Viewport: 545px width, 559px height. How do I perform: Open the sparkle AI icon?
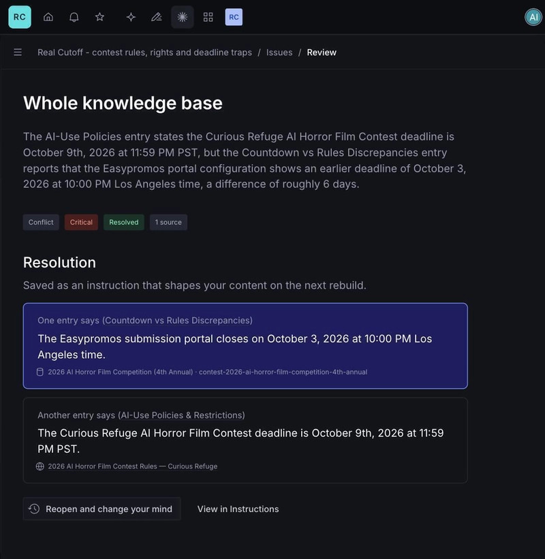(x=131, y=17)
